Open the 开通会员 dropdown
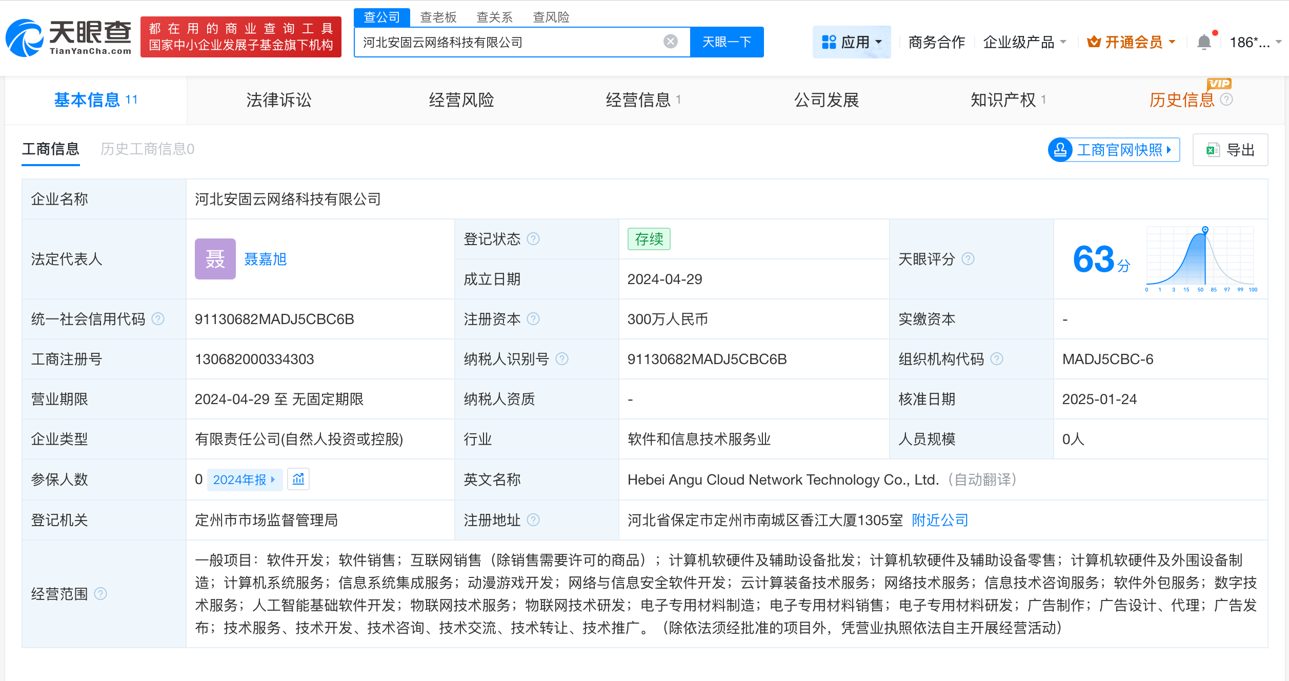The image size is (1289, 681). 1132,42
